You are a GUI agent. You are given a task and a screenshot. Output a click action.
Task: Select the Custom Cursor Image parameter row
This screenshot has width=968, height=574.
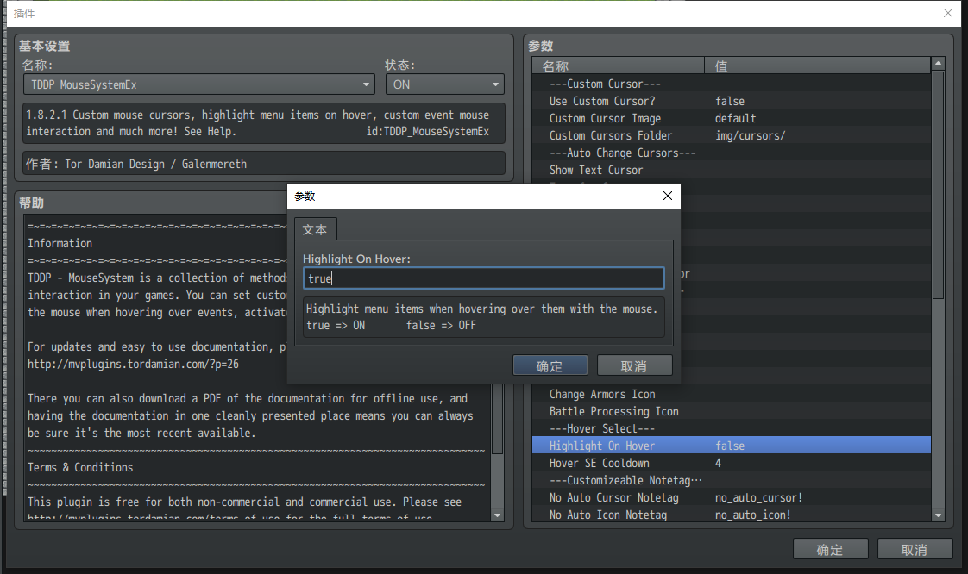pyautogui.click(x=732, y=118)
